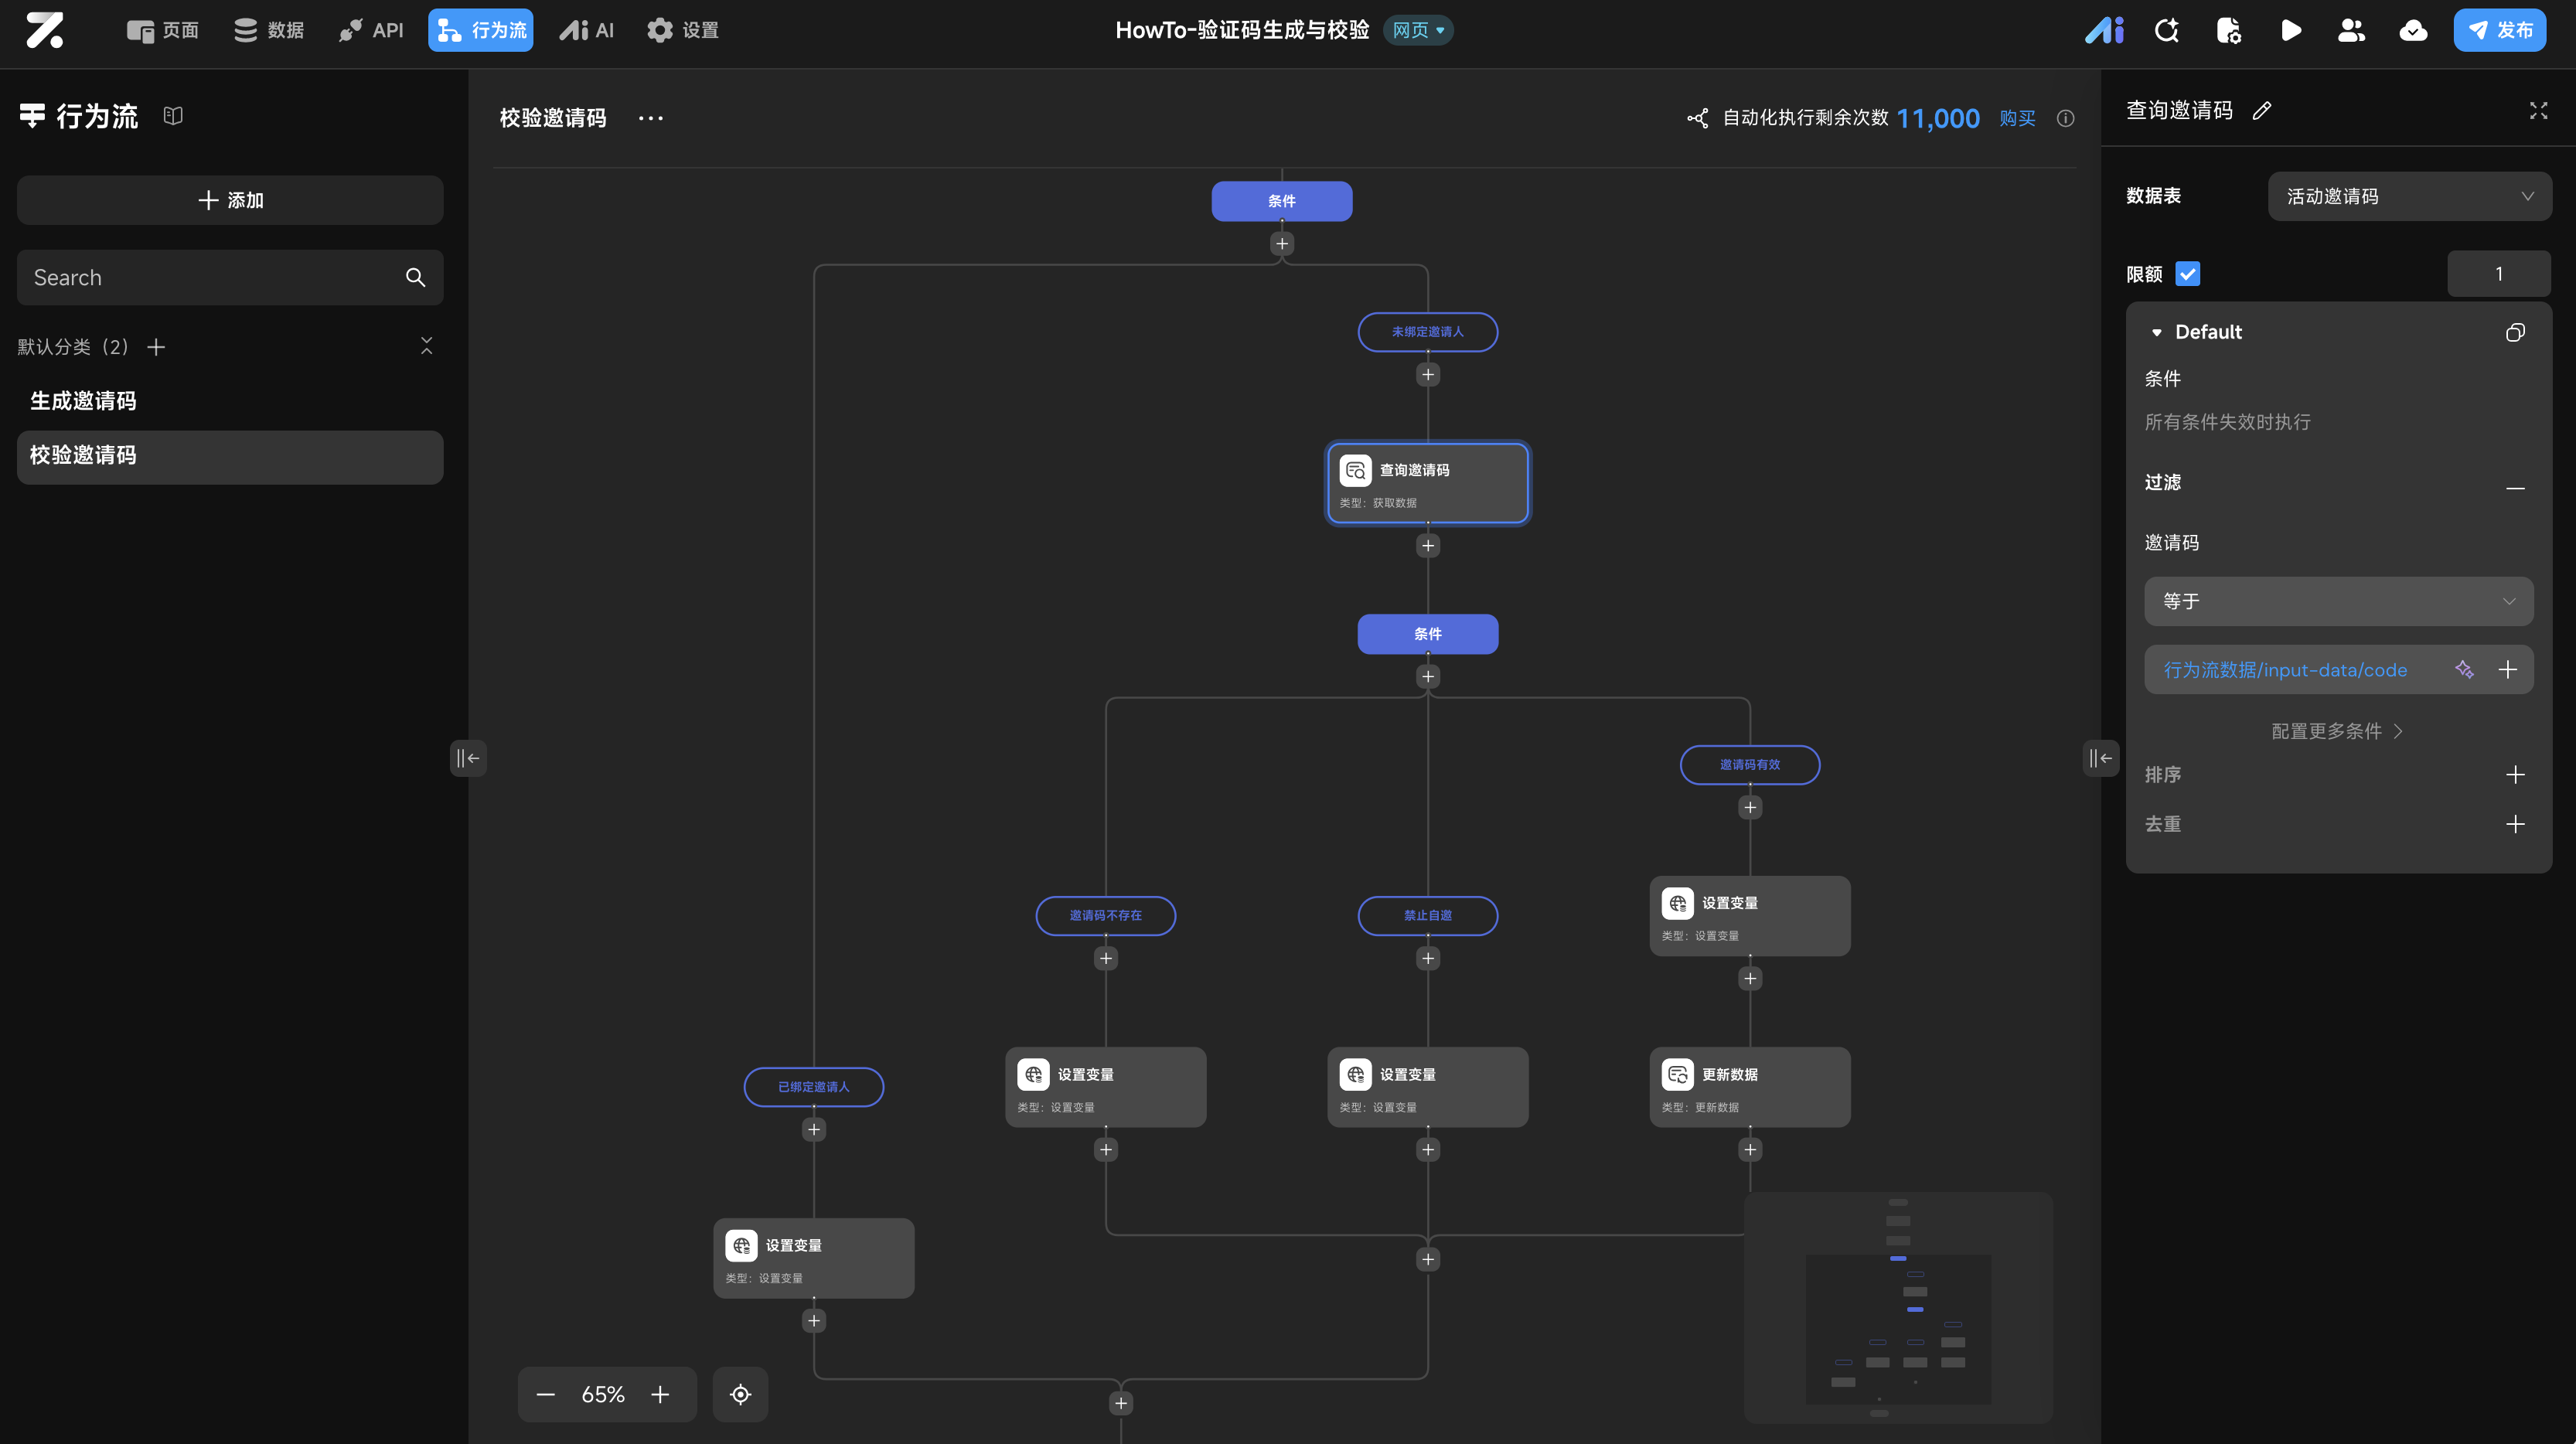Screen dimensions: 2576x1444
Task: Click the copy icon next to Default
Action: click(x=2515, y=332)
